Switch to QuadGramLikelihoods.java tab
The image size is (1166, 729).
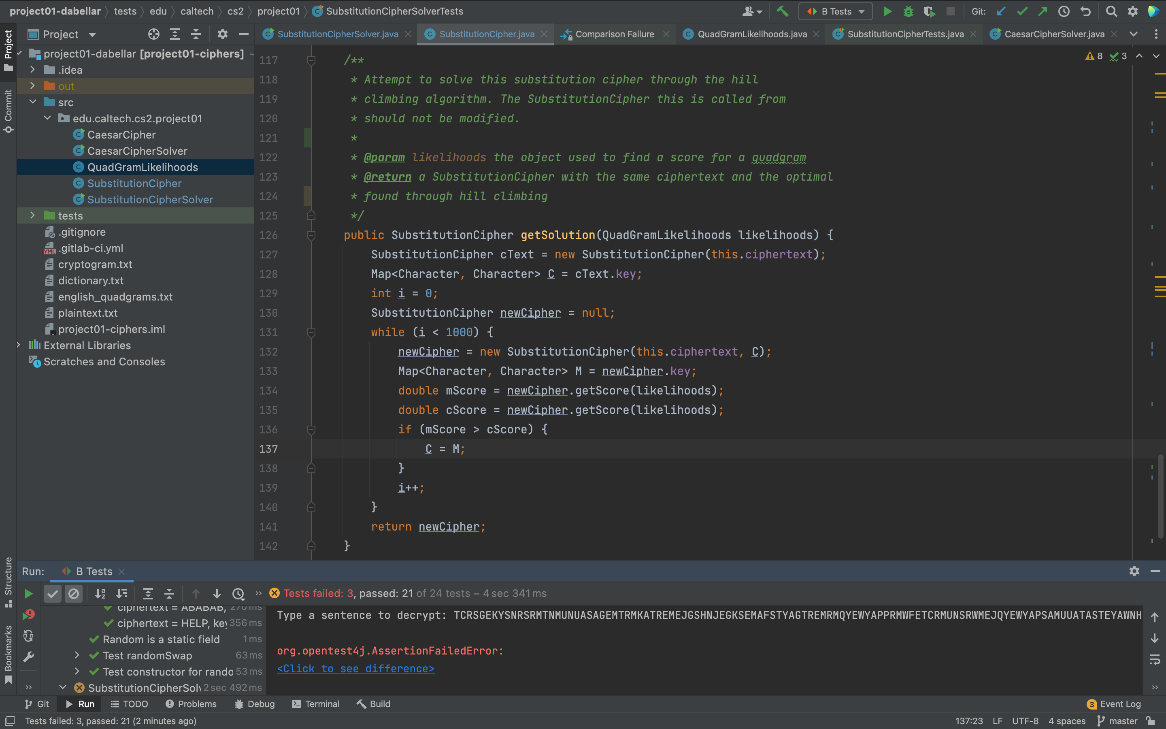click(x=752, y=34)
